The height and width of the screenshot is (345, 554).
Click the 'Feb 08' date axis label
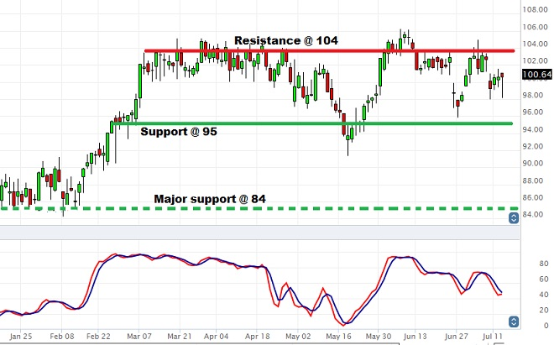click(62, 336)
